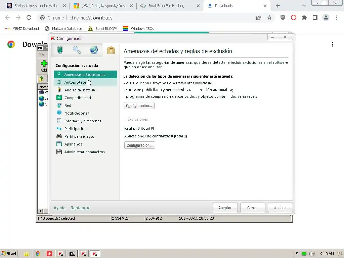Open File menu in 7-Zip window
This screenshot has width=344, height=258.
pos(41,54)
